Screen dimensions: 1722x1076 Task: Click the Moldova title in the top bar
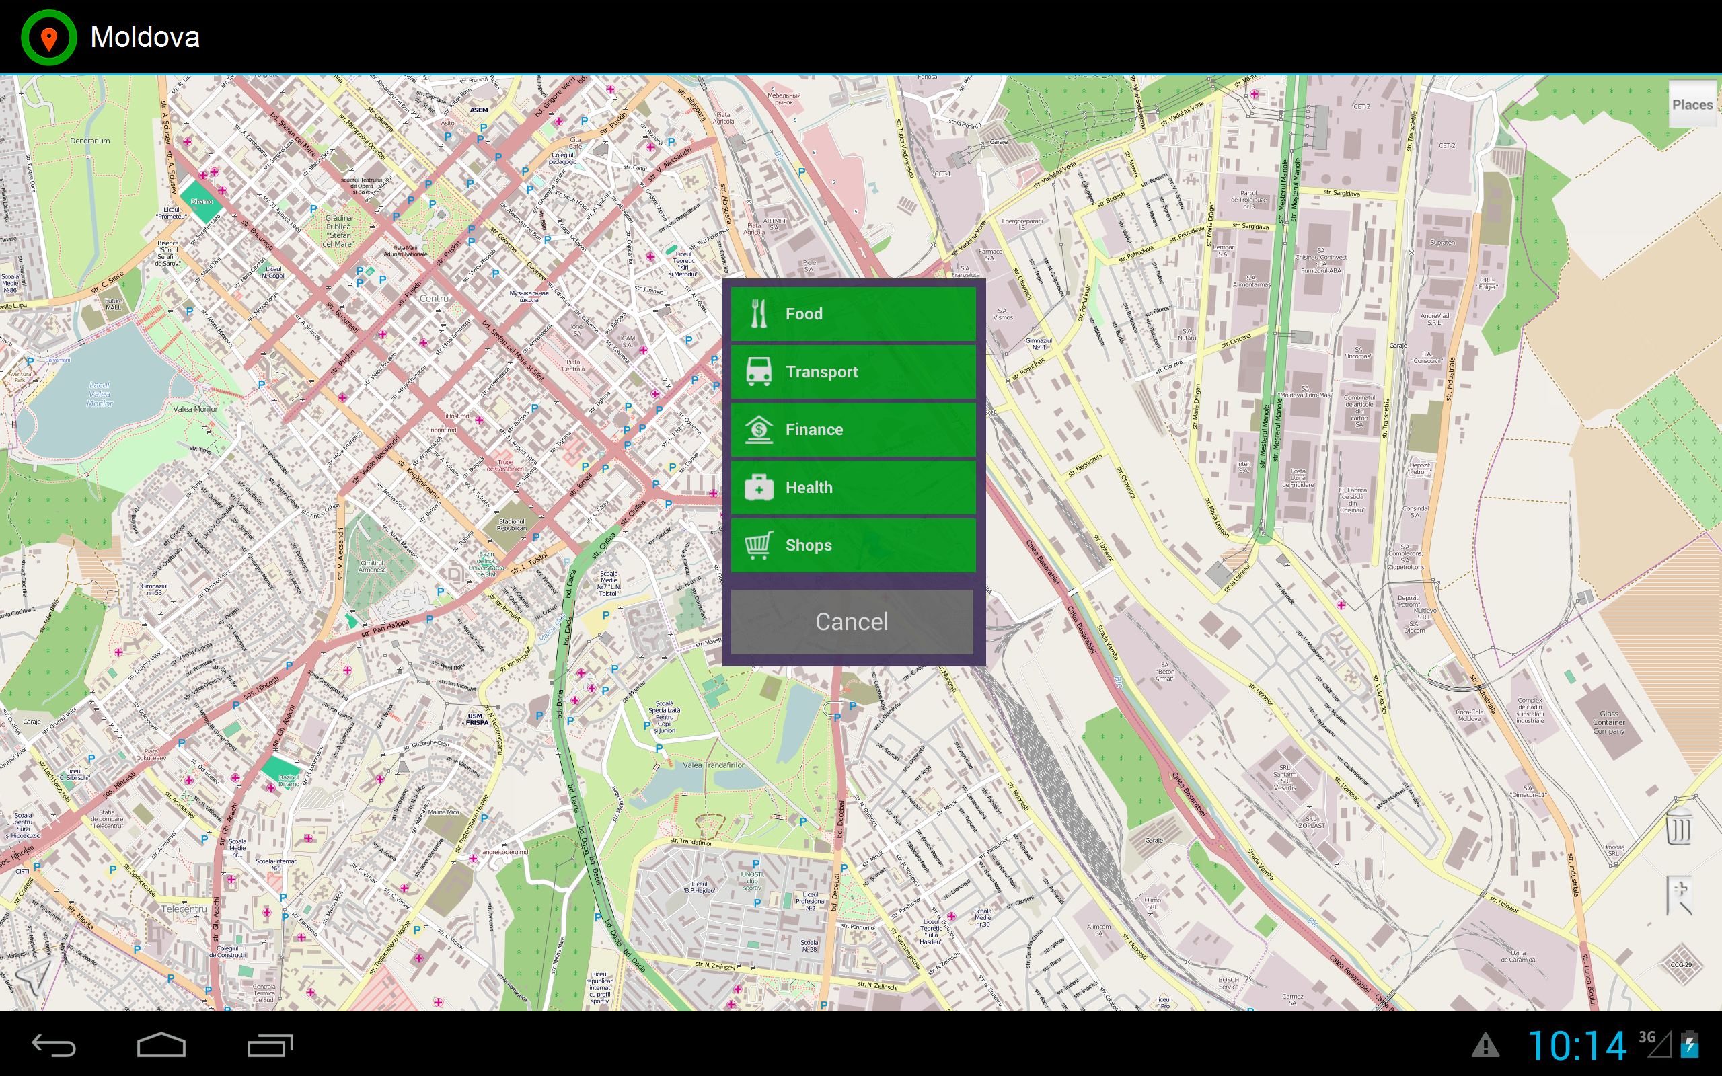click(x=145, y=36)
